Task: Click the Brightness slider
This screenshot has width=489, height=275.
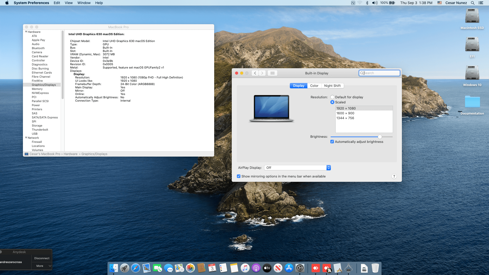Action: pos(361,137)
